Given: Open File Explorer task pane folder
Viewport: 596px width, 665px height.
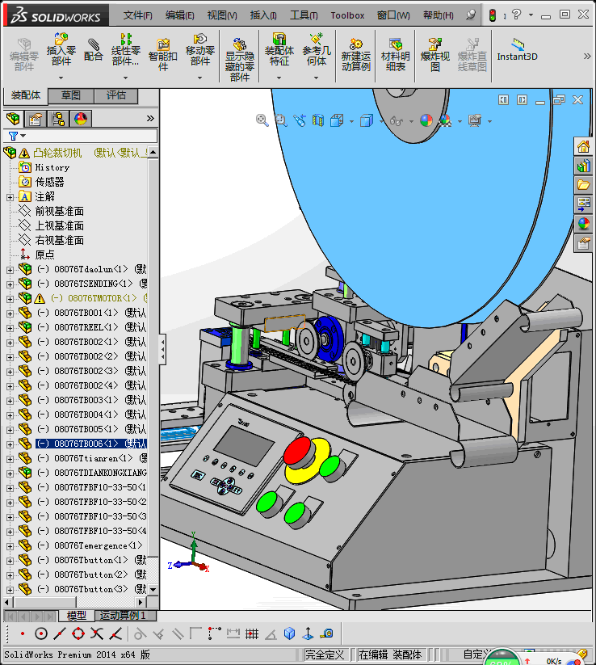Looking at the screenshot, I should (584, 185).
